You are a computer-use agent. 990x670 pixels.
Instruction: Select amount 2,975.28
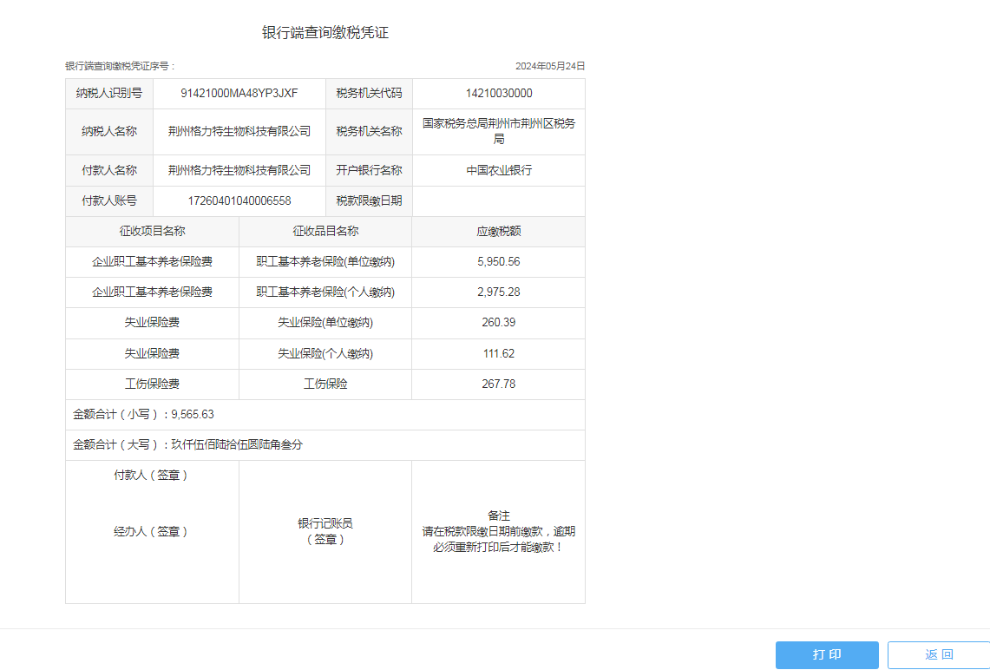click(499, 292)
